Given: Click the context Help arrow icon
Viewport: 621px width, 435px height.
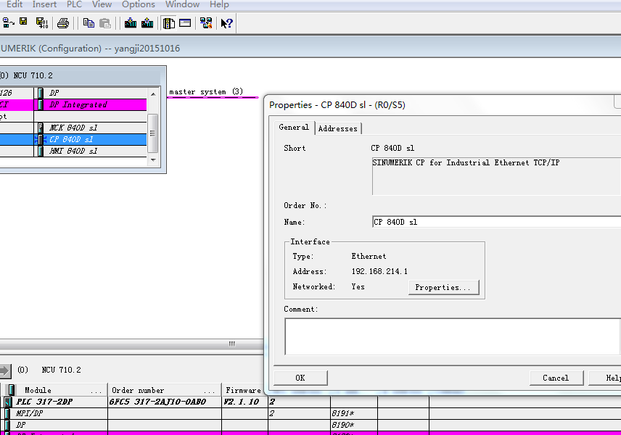Looking at the screenshot, I should pos(226,23).
